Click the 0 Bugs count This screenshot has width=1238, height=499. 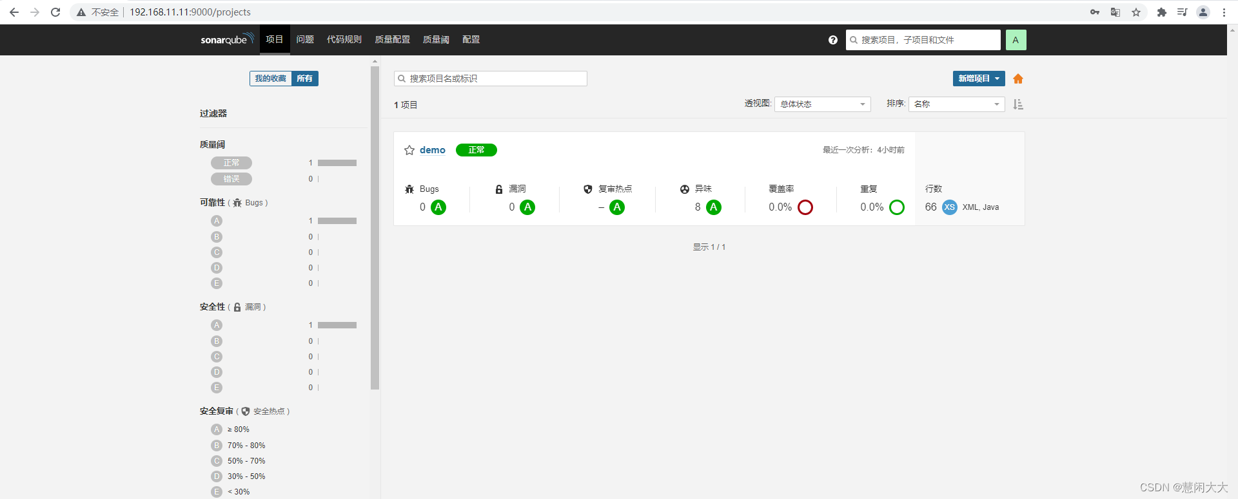tap(422, 207)
